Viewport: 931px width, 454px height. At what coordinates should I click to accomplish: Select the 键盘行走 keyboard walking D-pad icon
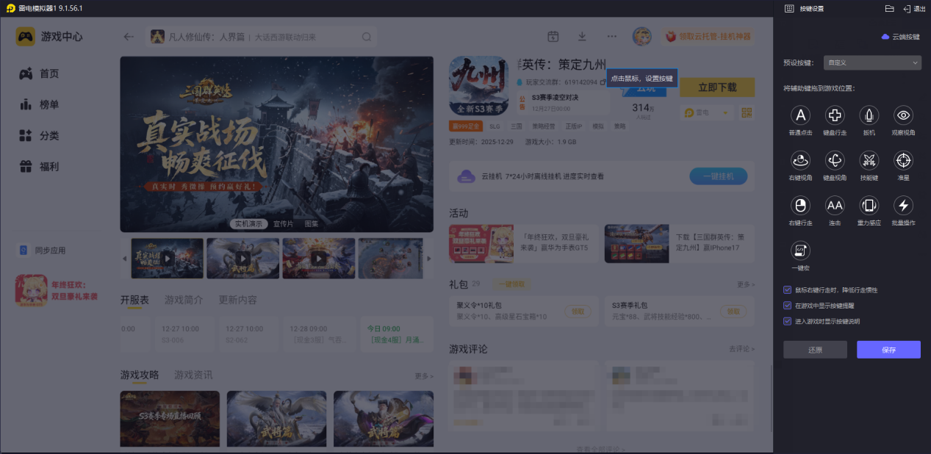click(x=835, y=115)
